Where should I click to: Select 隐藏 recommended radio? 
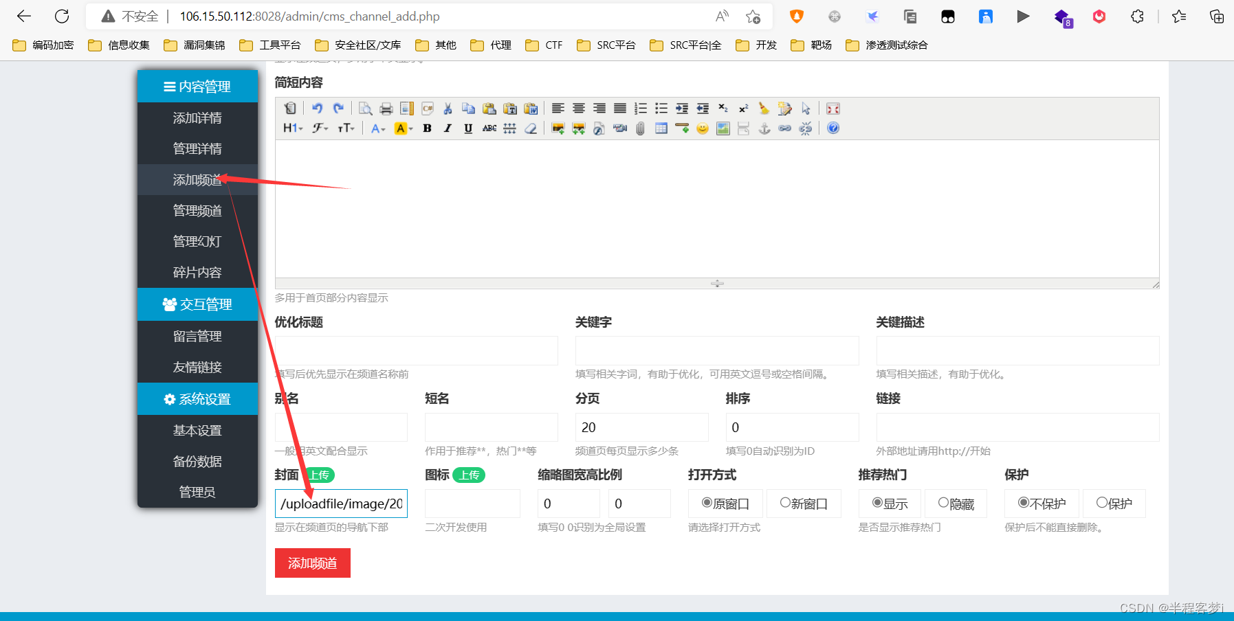tap(943, 503)
